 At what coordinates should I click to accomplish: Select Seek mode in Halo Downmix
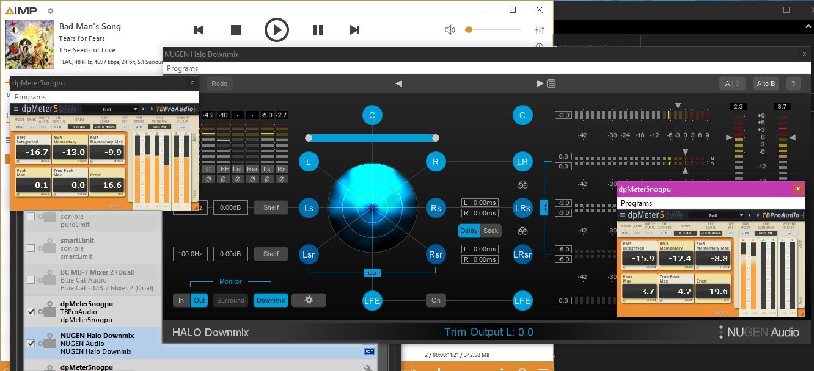tap(491, 231)
